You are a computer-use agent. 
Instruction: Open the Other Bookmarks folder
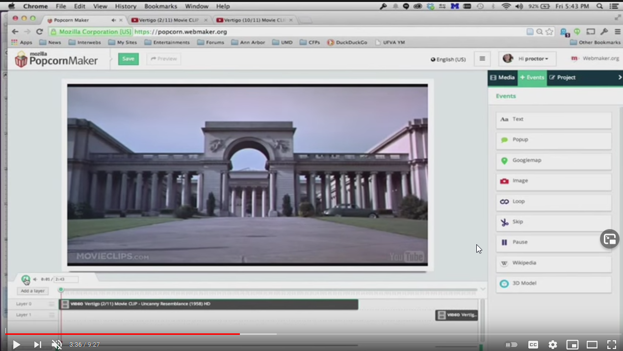coord(595,43)
